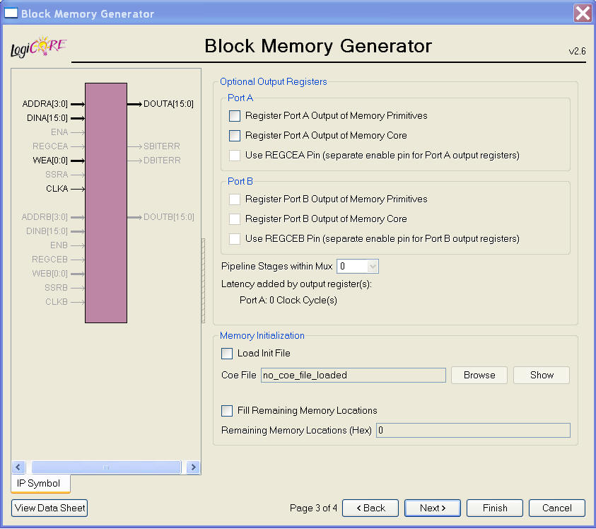
Task: Click the WEB[0:0] port label
Action: 49,274
